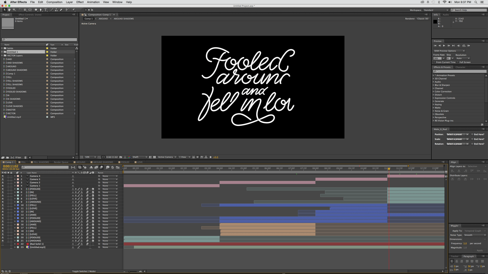488x274 pixels.
Task: Enable From Current Time checkbox
Action: click(435, 62)
